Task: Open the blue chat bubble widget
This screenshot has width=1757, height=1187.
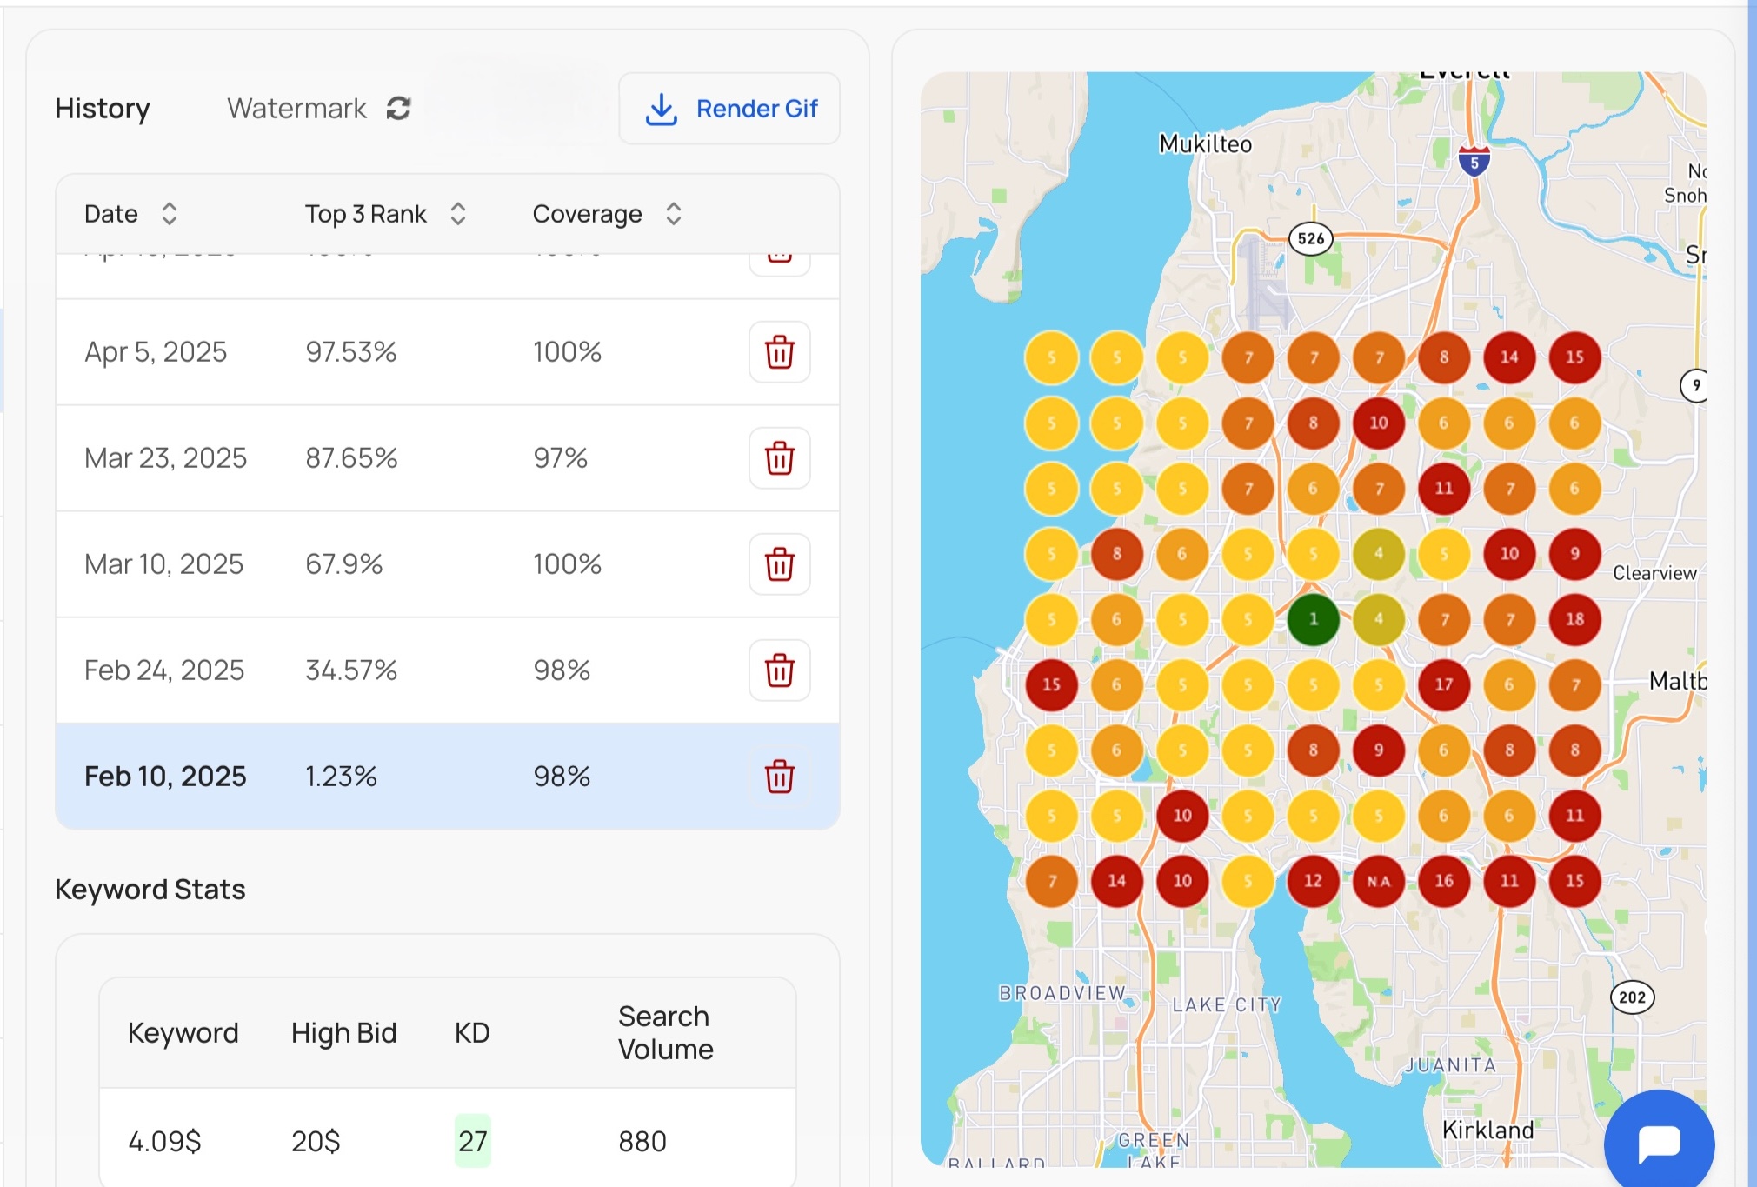Action: click(1659, 1143)
